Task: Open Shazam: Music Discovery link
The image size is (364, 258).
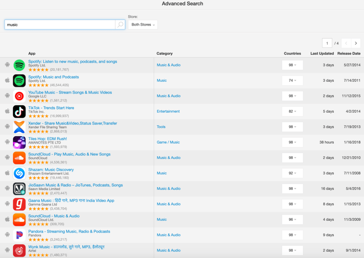Action: 51,170
